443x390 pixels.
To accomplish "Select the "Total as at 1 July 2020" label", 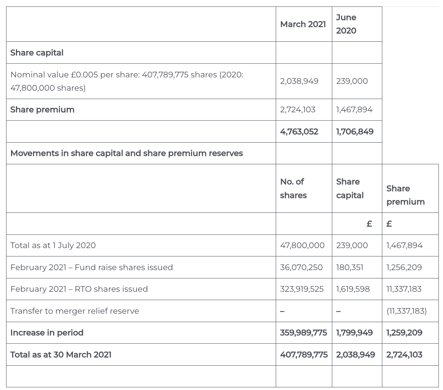I will 53,245.
